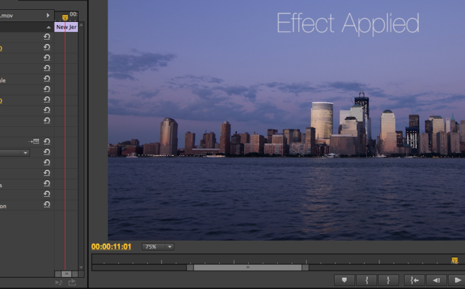Jump to the In point
The width and height of the screenshot is (465, 289).
click(414, 280)
